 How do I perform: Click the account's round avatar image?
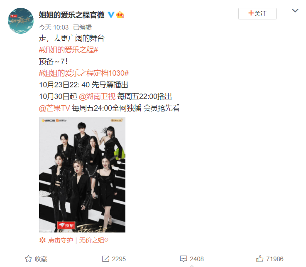(21, 21)
